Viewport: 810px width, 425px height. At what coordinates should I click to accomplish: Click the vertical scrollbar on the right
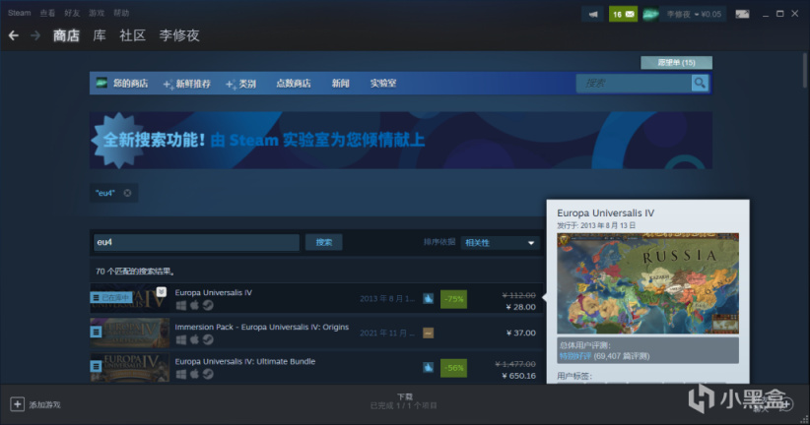805,70
